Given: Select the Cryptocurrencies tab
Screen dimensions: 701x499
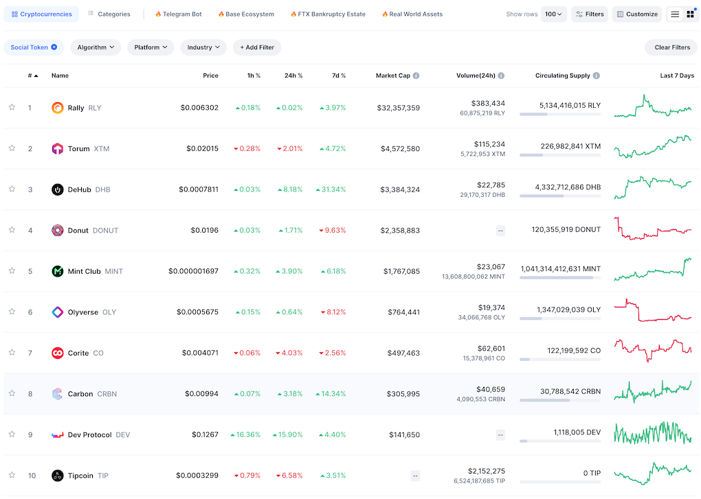Looking at the screenshot, I should pyautogui.click(x=41, y=14).
